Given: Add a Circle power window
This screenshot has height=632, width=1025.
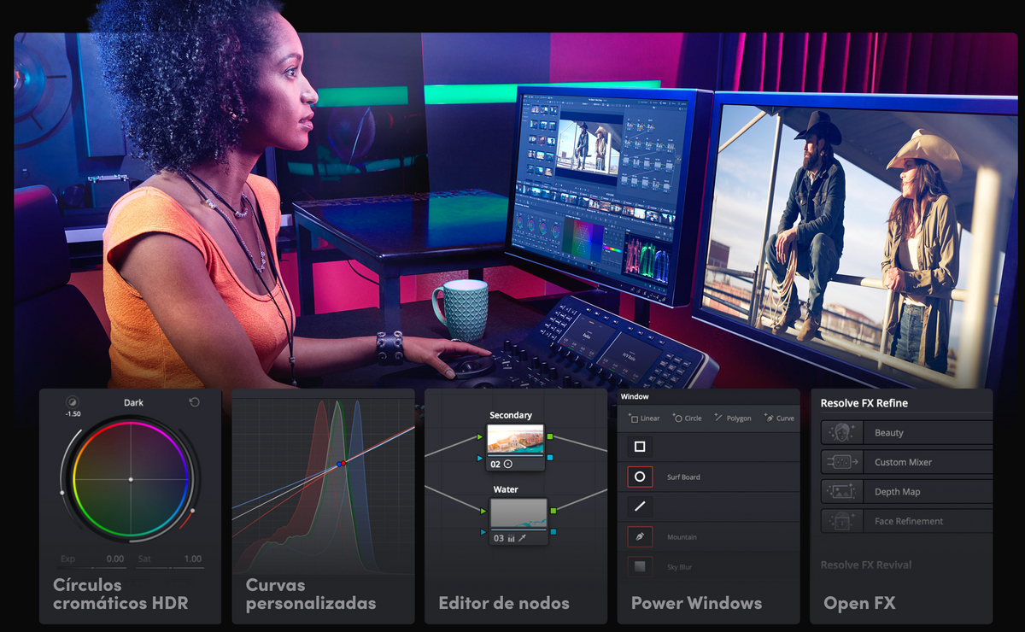Looking at the screenshot, I should tap(687, 418).
